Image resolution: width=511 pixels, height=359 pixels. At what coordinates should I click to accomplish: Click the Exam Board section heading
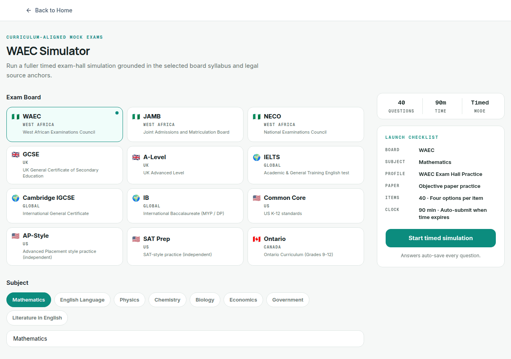(24, 97)
